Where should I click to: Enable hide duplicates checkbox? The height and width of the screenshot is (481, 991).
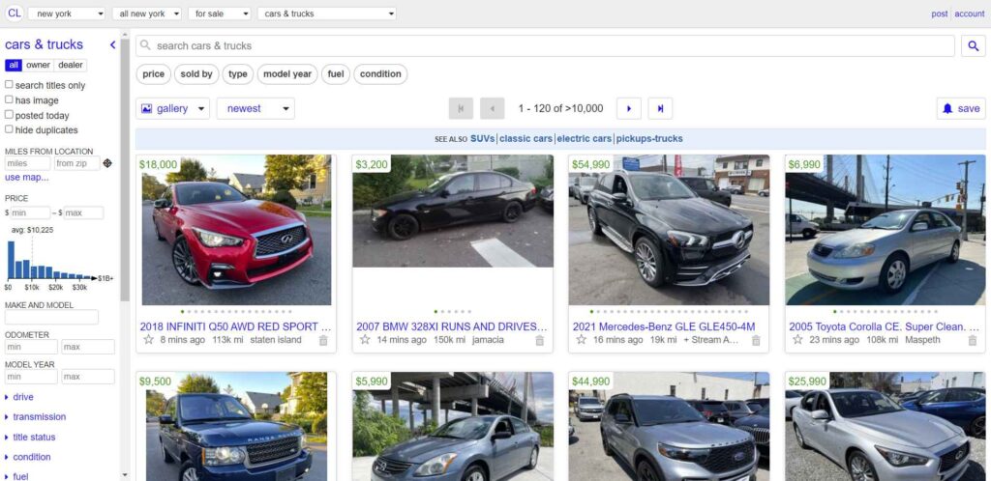[9, 129]
